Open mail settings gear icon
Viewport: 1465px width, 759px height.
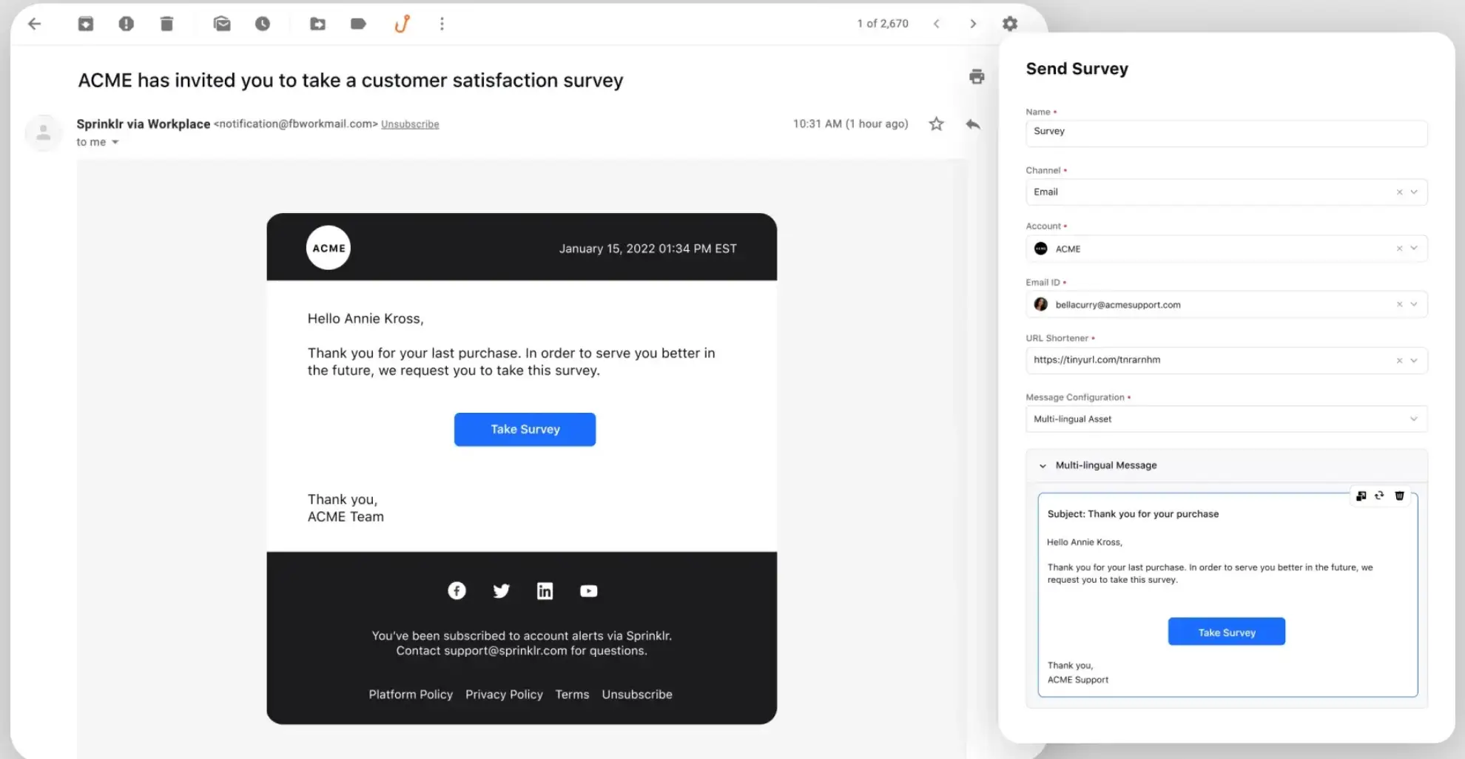coord(1010,24)
